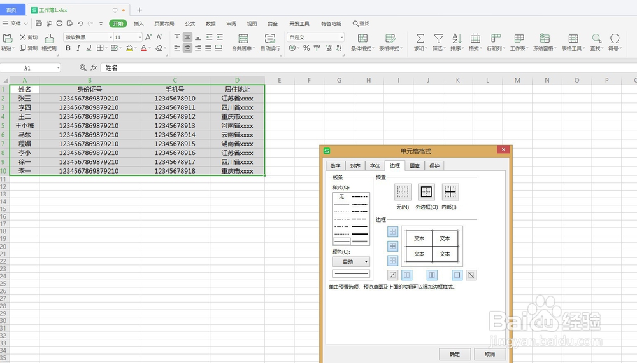The image size is (637, 363).
Task: Open the Pattern (图案) tab in dialog
Action: (415, 166)
